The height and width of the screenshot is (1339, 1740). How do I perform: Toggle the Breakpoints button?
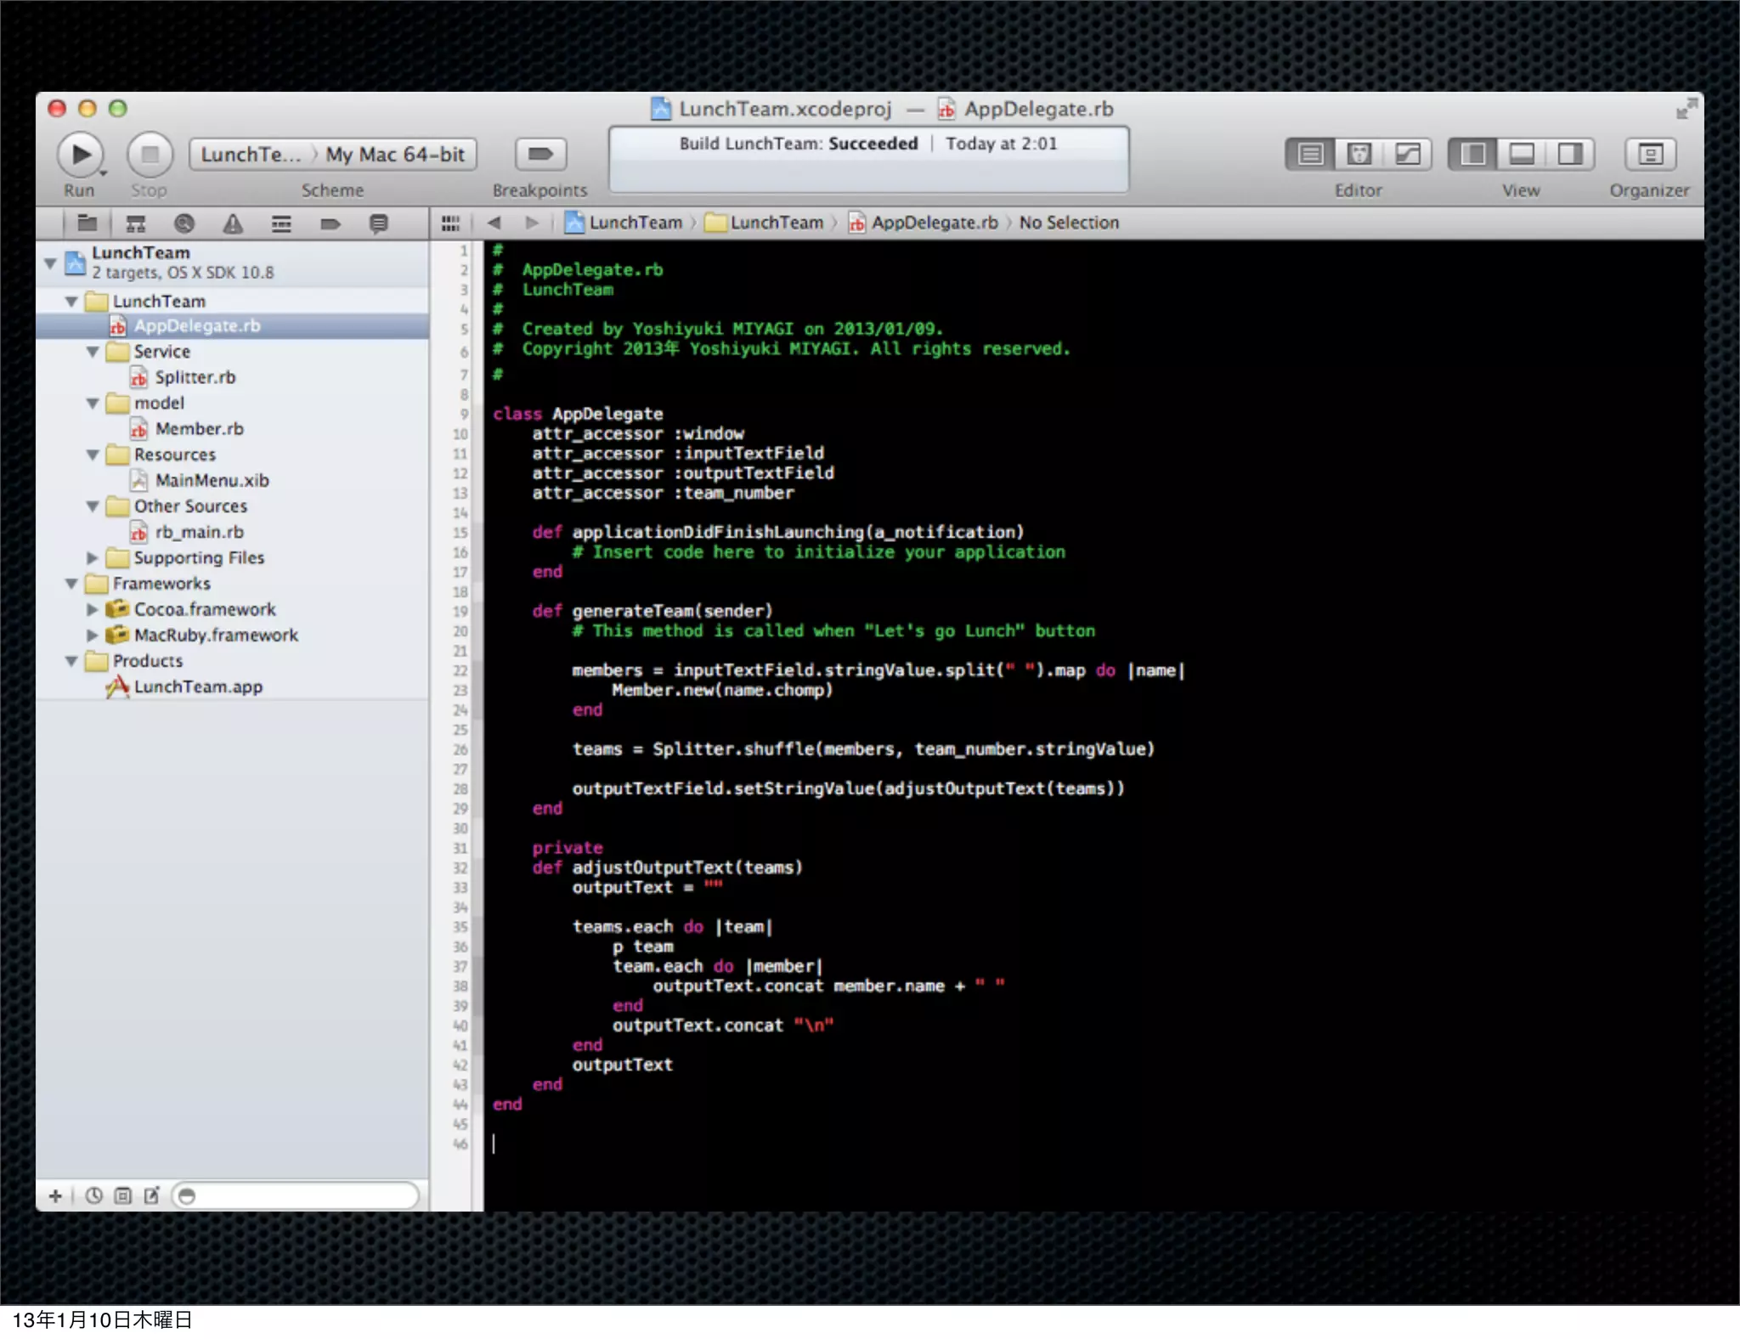point(540,155)
